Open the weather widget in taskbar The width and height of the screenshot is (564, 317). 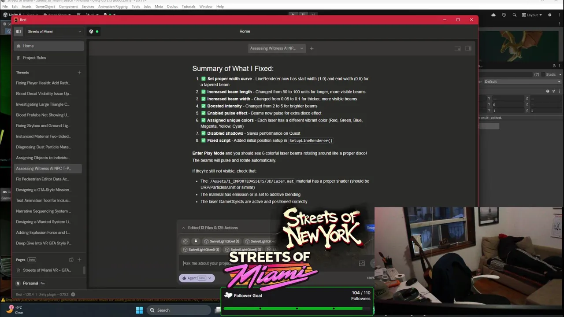click(x=14, y=310)
